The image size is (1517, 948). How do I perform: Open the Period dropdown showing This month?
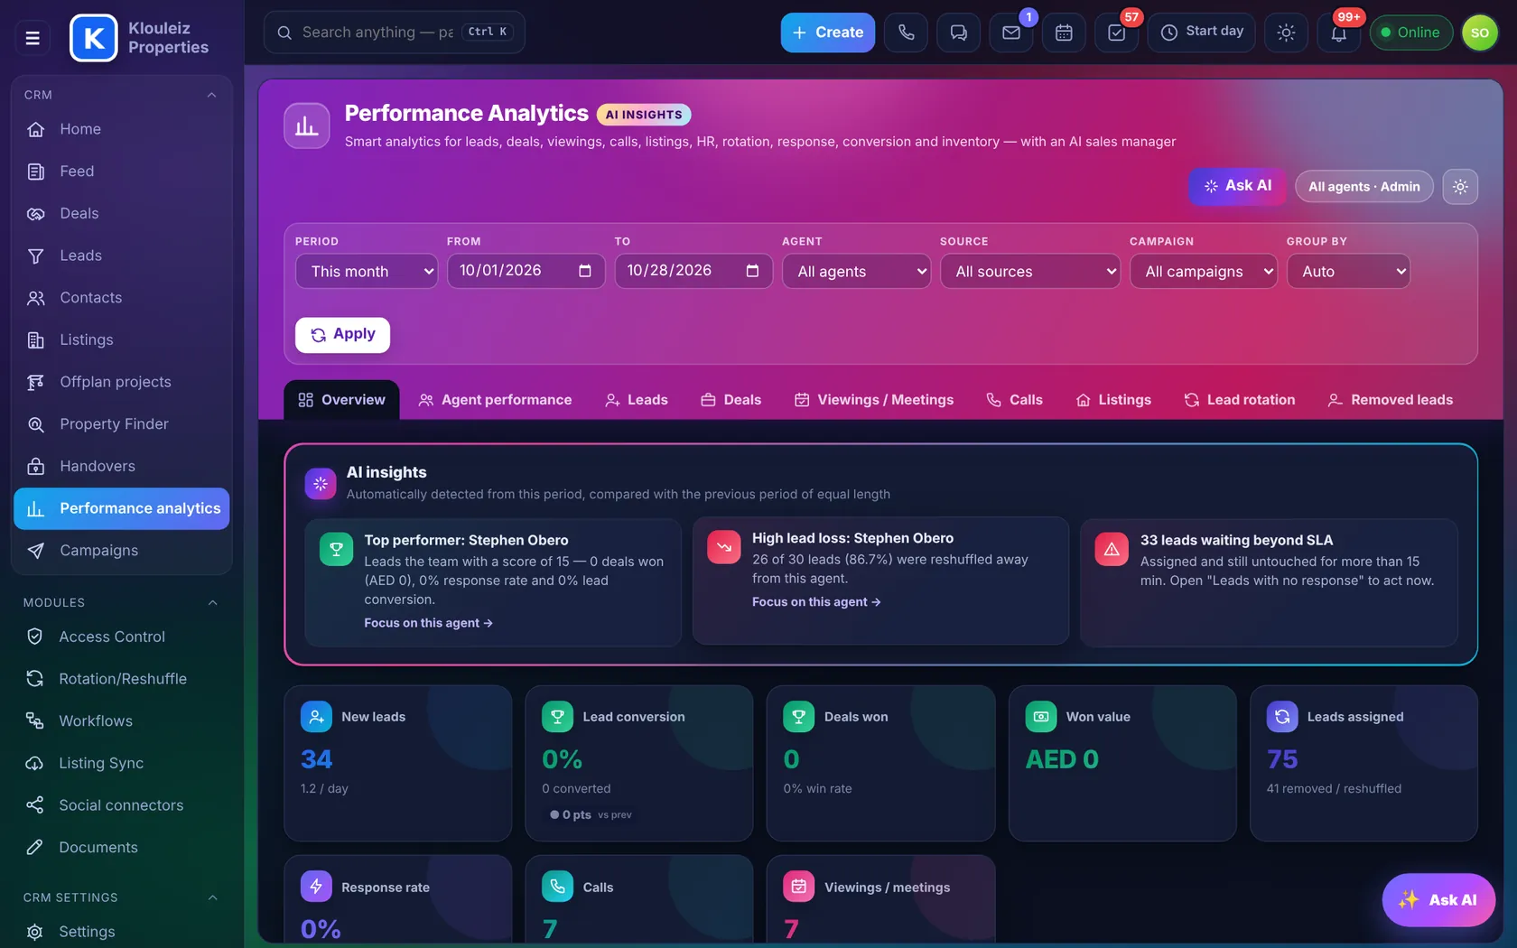coord(367,271)
